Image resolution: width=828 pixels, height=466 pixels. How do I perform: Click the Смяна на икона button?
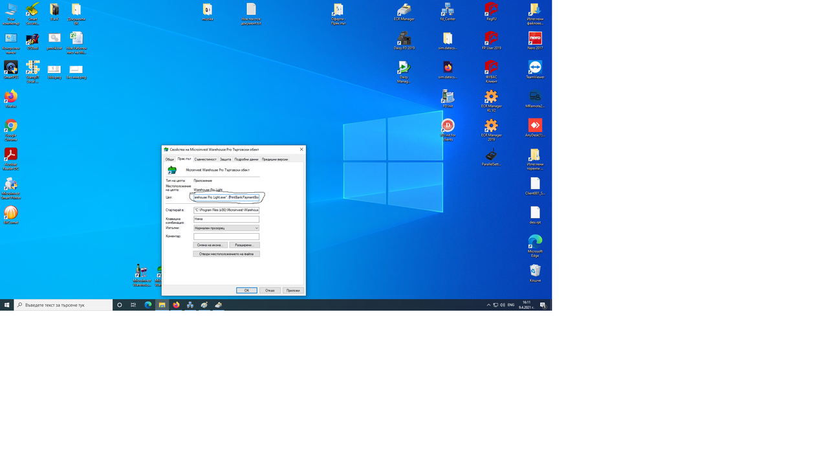click(x=210, y=245)
